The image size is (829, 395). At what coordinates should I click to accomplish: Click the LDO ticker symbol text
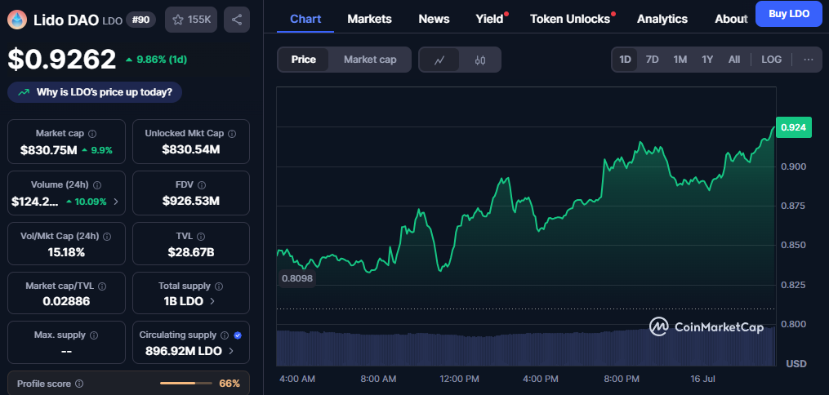(x=112, y=21)
